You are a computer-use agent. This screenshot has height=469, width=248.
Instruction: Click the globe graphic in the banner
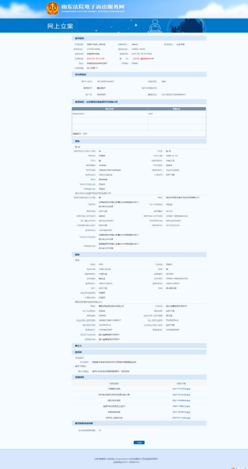[x=185, y=25]
